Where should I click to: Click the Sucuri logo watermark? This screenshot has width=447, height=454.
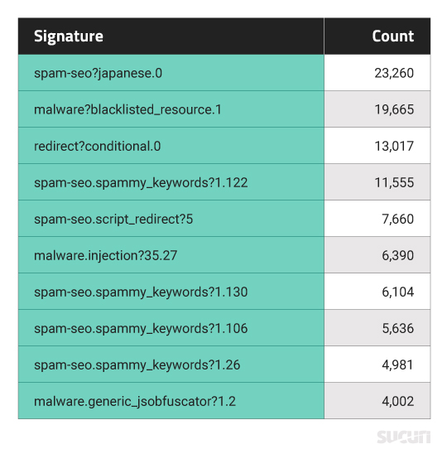[x=404, y=437]
